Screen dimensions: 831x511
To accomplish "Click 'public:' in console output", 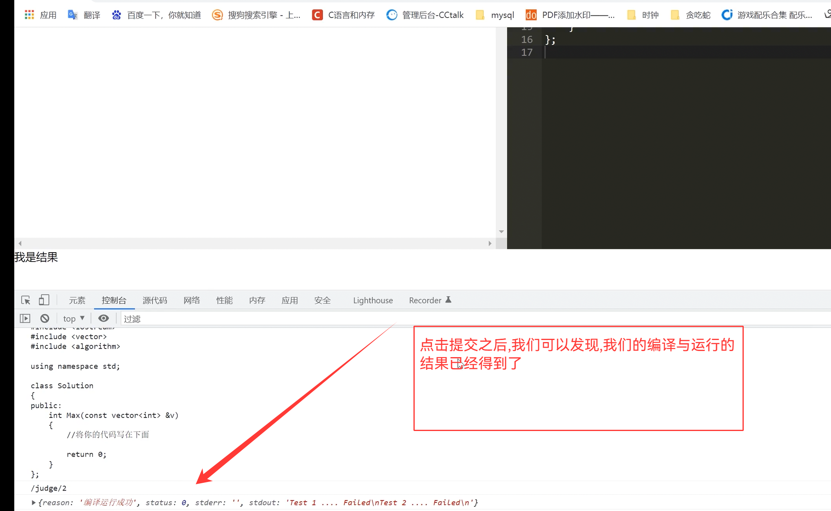I will coord(46,406).
